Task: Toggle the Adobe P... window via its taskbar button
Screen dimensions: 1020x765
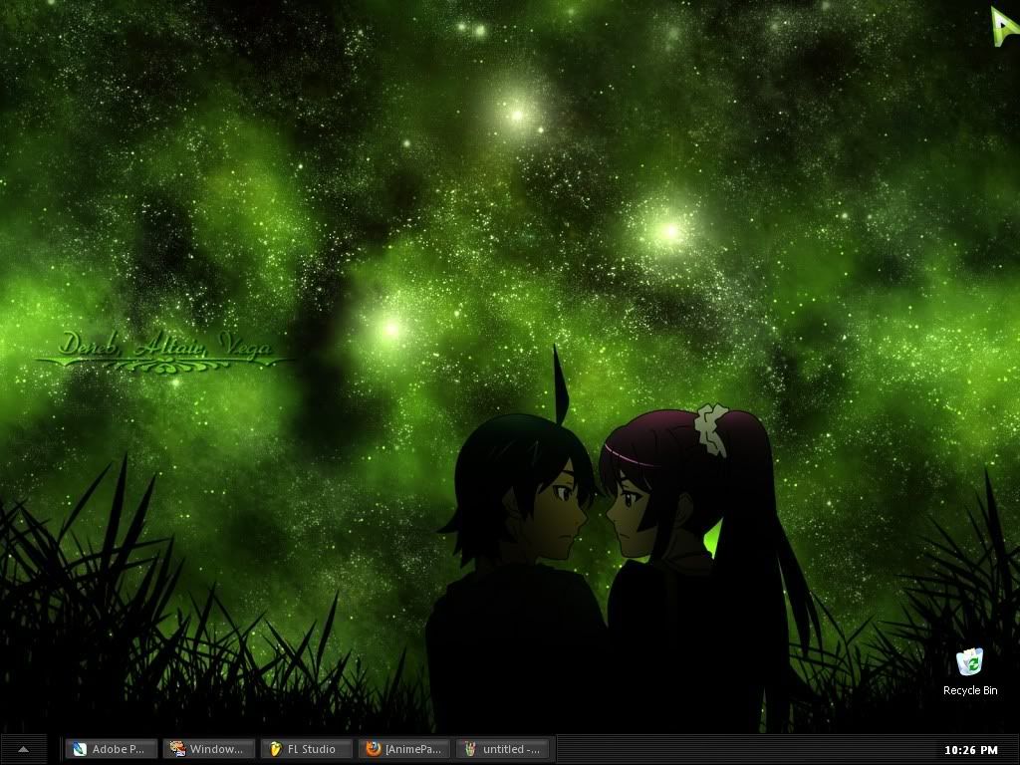Action: 110,749
